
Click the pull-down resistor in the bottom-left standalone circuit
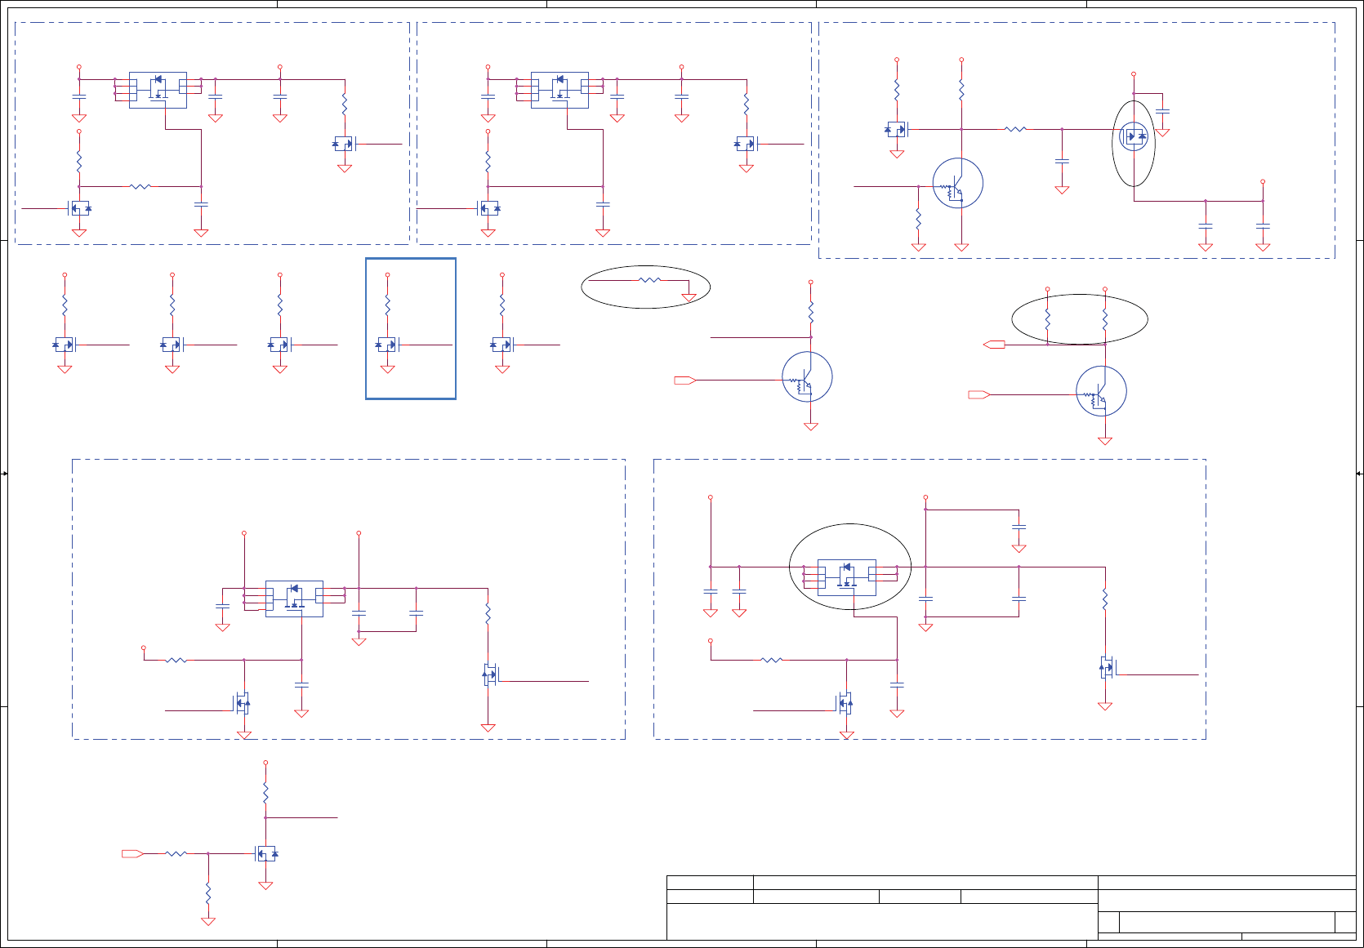click(208, 892)
